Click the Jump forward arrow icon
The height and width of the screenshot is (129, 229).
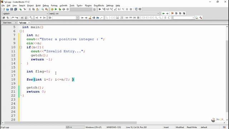point(167,14)
